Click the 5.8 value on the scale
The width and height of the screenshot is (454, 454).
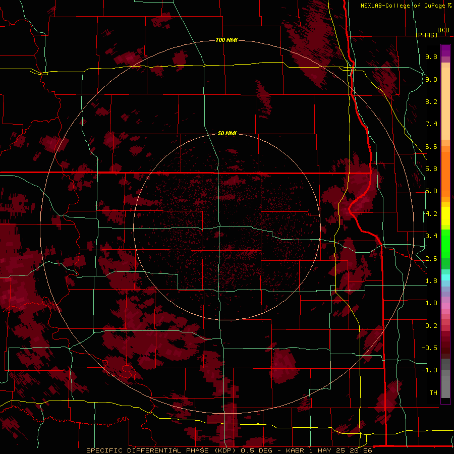coord(431,169)
